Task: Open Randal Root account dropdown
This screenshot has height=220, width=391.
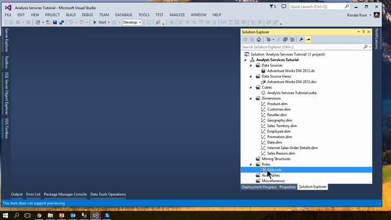Action: pyautogui.click(x=370, y=15)
